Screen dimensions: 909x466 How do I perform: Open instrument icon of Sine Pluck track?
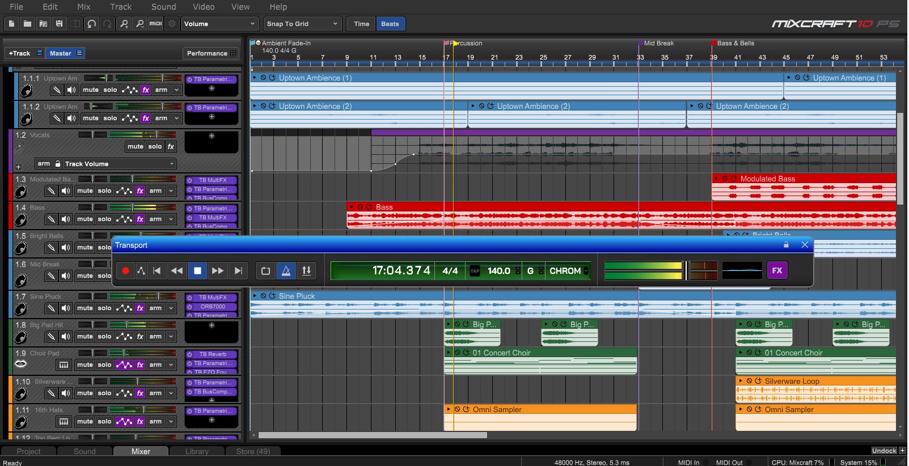(x=20, y=308)
